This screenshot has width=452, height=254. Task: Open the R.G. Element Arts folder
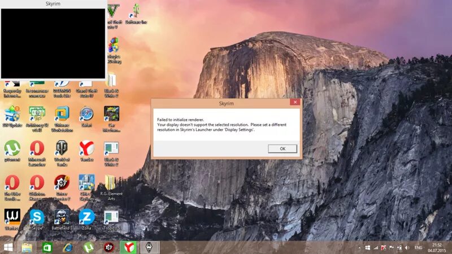[111, 187]
